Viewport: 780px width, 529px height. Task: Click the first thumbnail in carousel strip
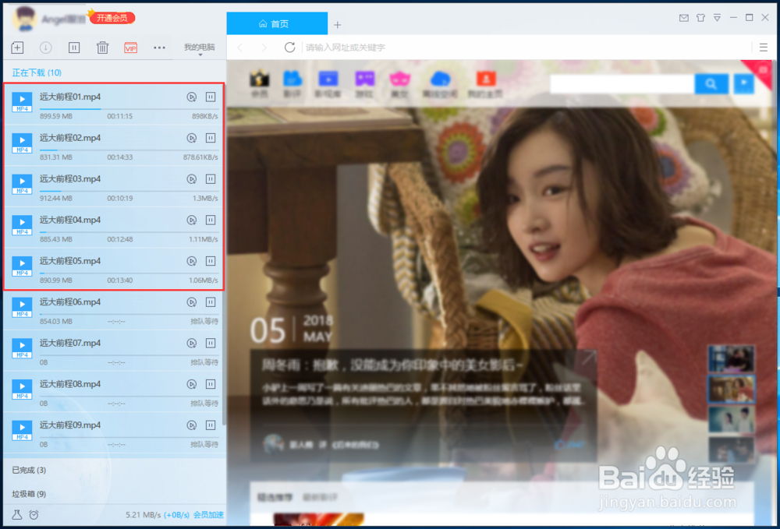(732, 358)
